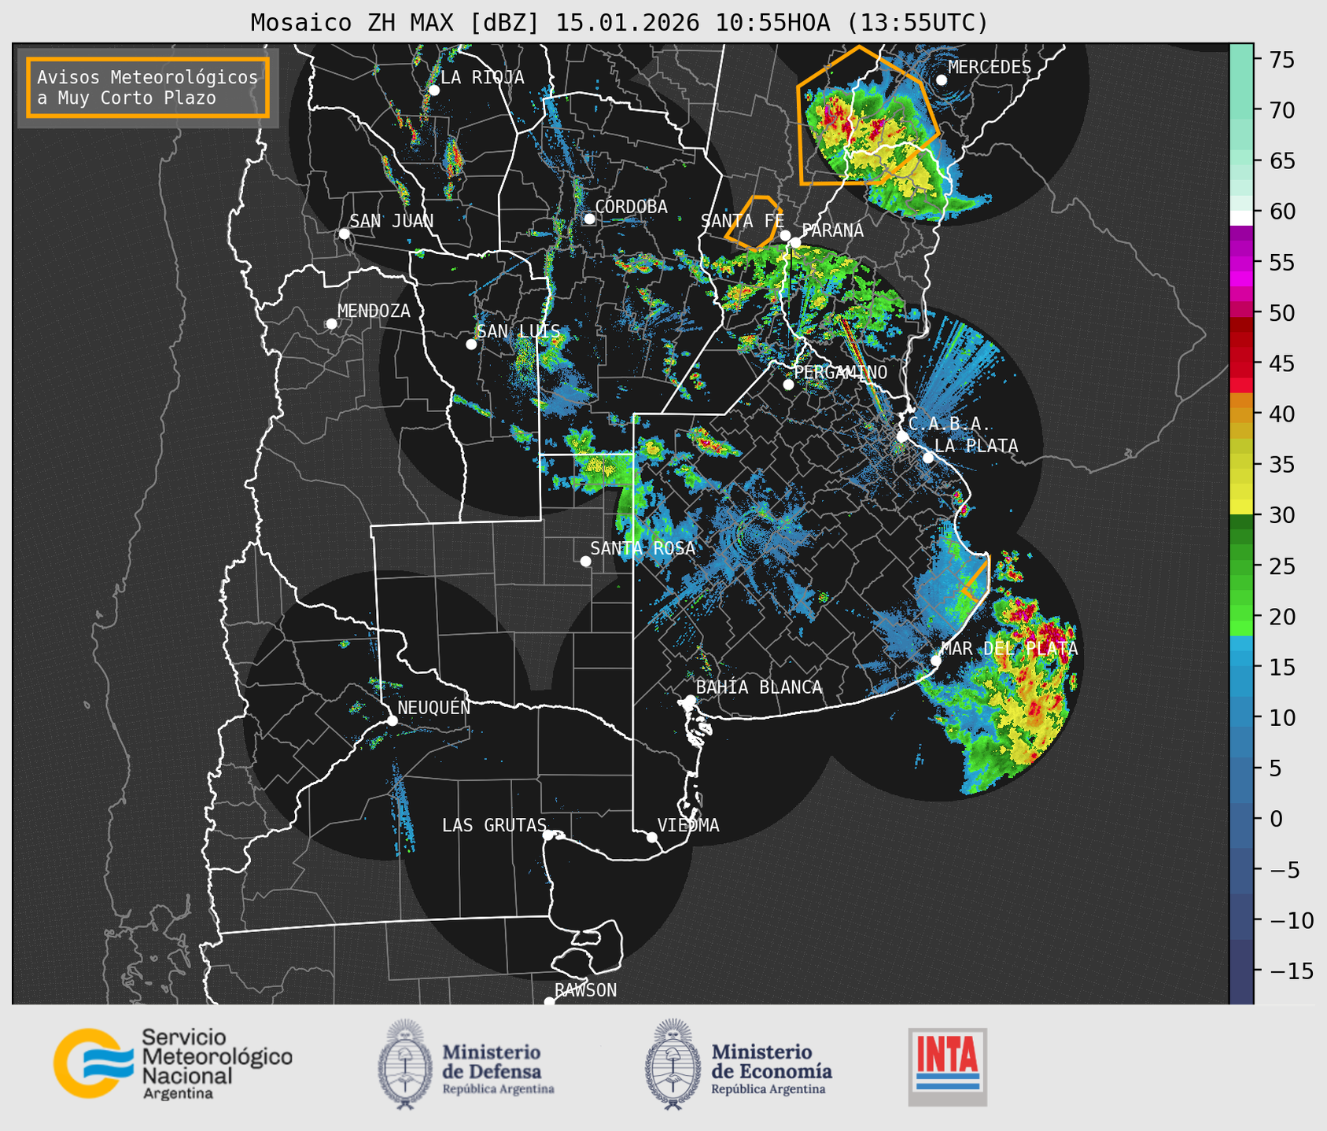Click the orange warning polygon north of Mar del Plata

click(x=976, y=580)
